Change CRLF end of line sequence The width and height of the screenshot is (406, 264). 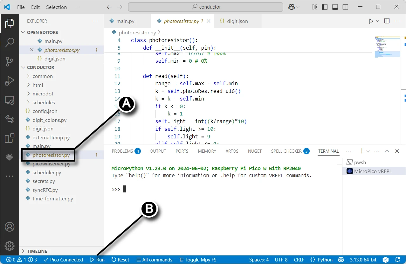pyautogui.click(x=299, y=260)
